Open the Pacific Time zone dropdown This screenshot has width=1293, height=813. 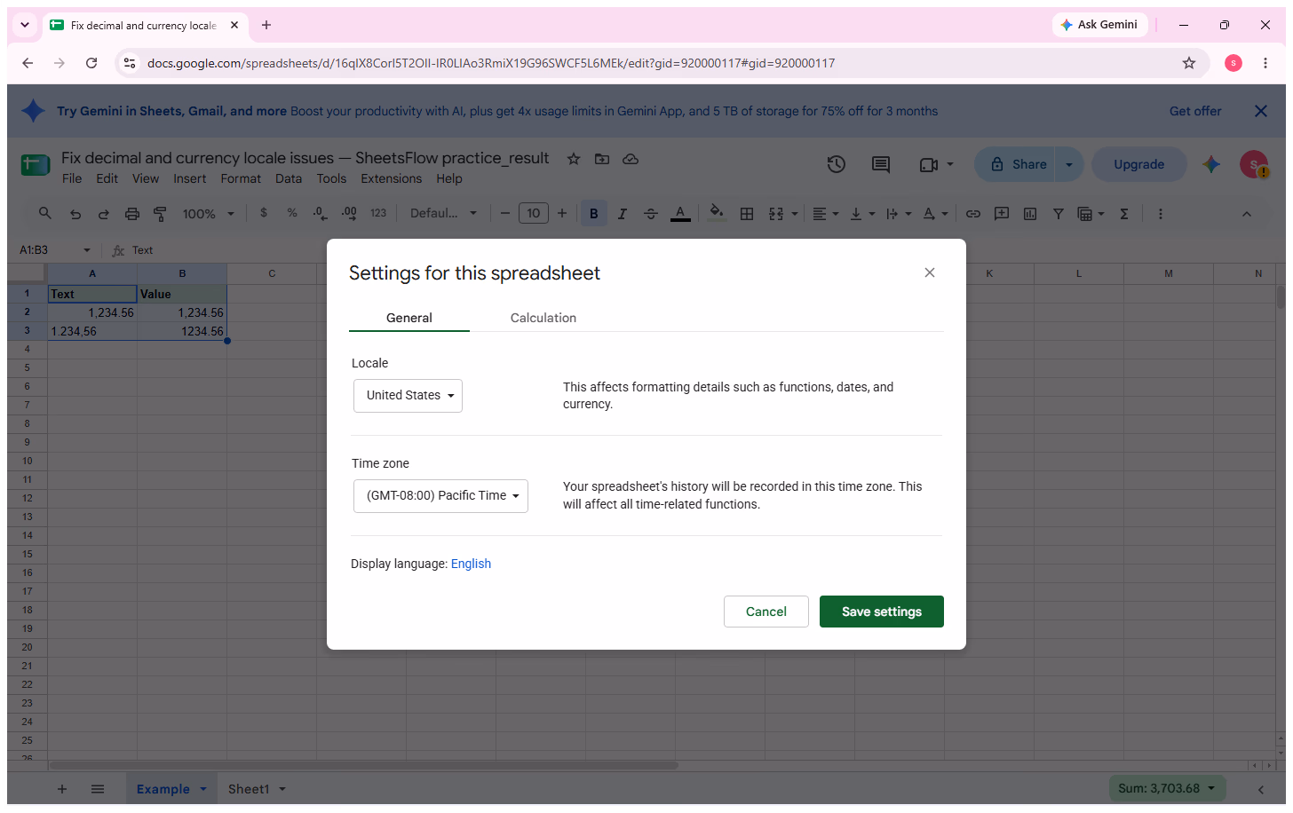(x=440, y=496)
